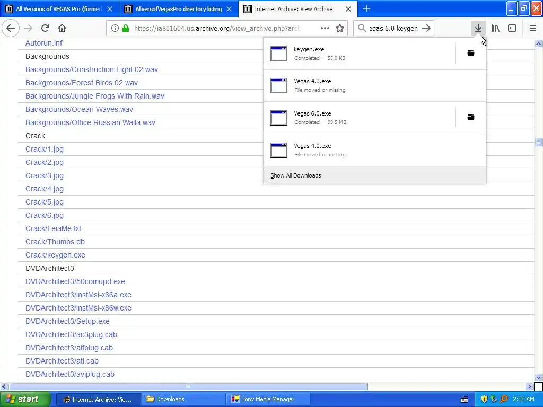The image size is (543, 407).
Task: Open the Crack/2.jpg link
Action: [45, 162]
